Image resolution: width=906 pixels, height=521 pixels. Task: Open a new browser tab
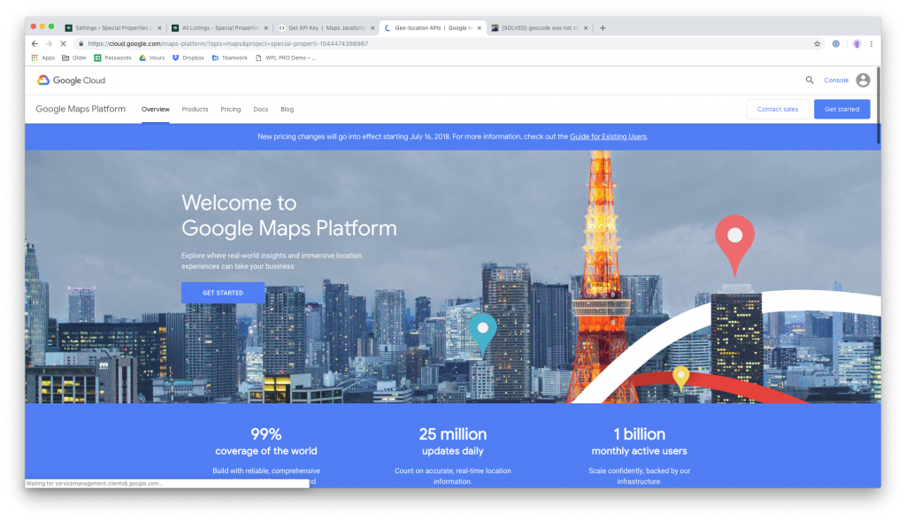(603, 27)
